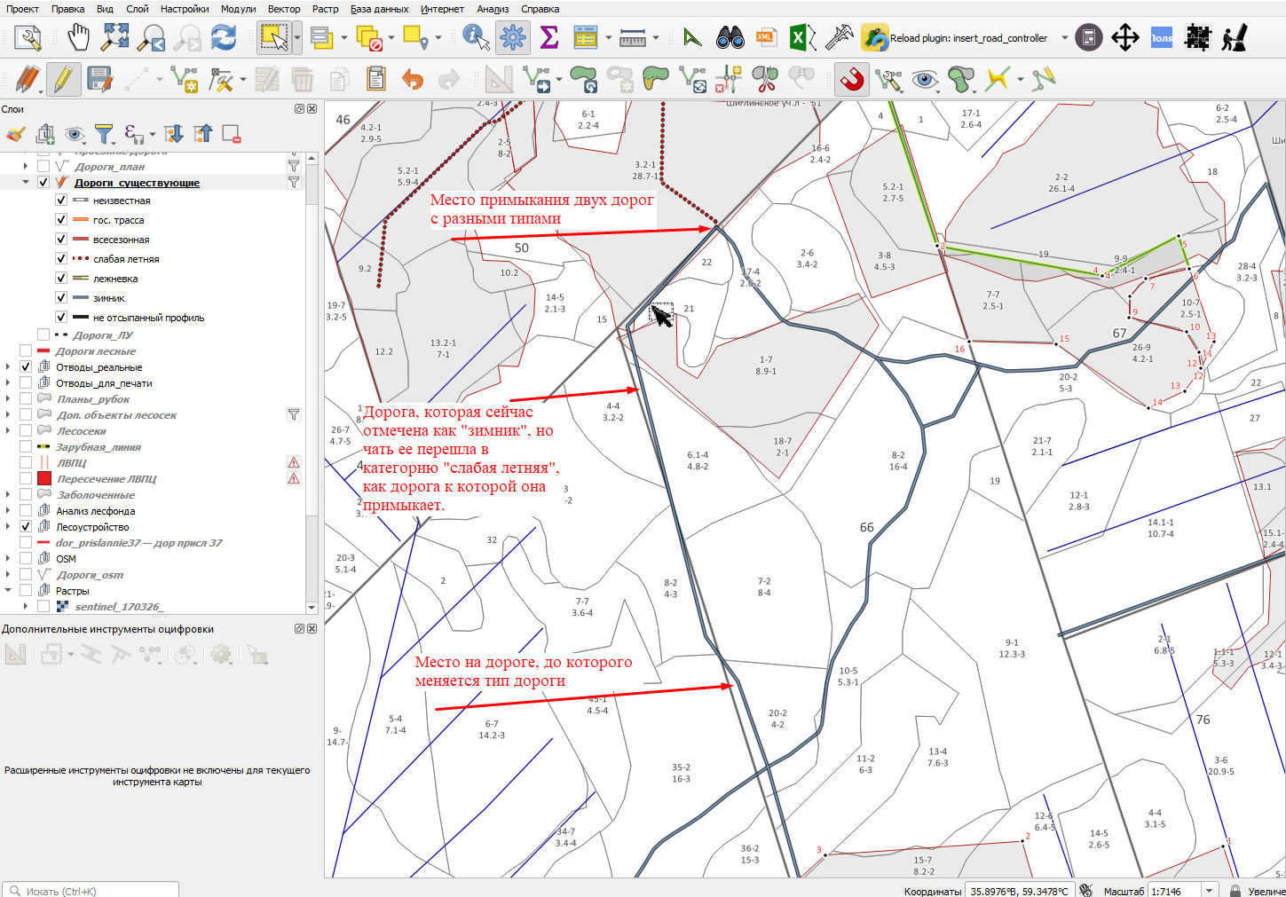Viewport: 1286px width, 897px height.
Task: Click the red 'Пересечение ЛВПЦ' color swatch
Action: coord(44,479)
